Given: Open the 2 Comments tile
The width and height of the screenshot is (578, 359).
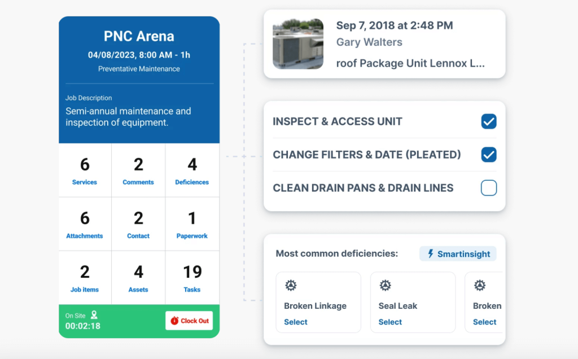Looking at the screenshot, I should [138, 170].
